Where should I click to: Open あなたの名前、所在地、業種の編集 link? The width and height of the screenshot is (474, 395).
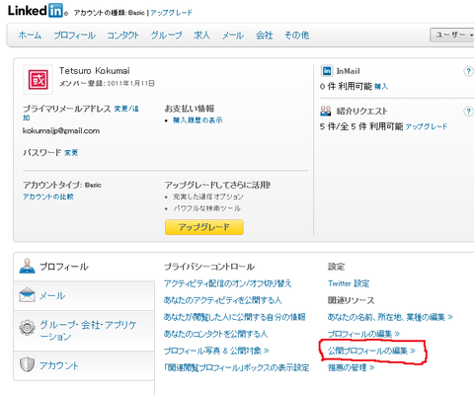[x=390, y=317]
